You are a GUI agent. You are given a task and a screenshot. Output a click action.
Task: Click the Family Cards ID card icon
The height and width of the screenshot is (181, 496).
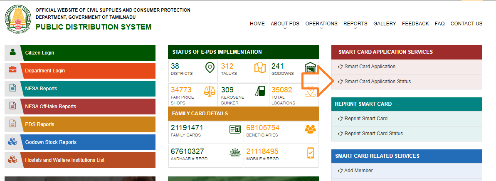(x=235, y=129)
